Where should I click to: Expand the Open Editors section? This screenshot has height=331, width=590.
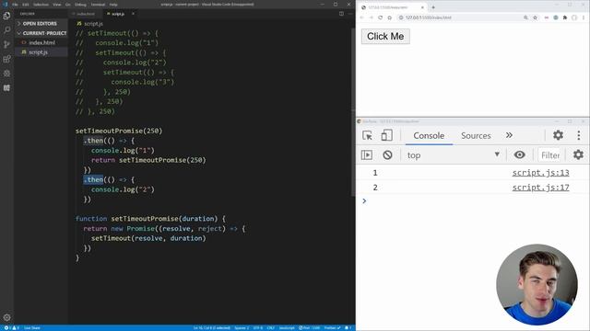(x=41, y=24)
